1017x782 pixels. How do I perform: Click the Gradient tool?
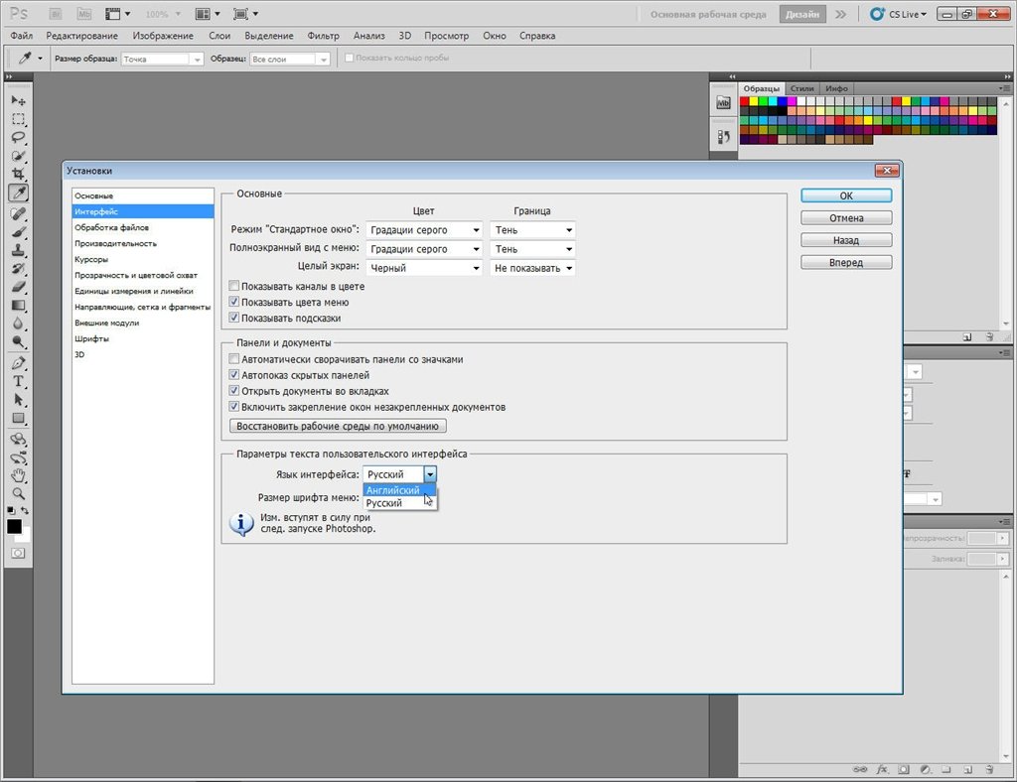18,305
